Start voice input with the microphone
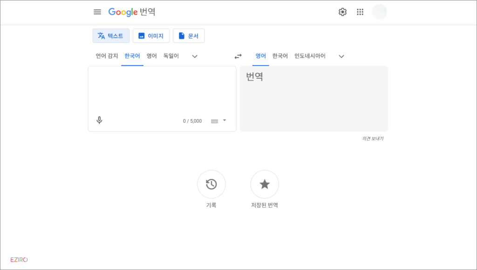 [99, 120]
